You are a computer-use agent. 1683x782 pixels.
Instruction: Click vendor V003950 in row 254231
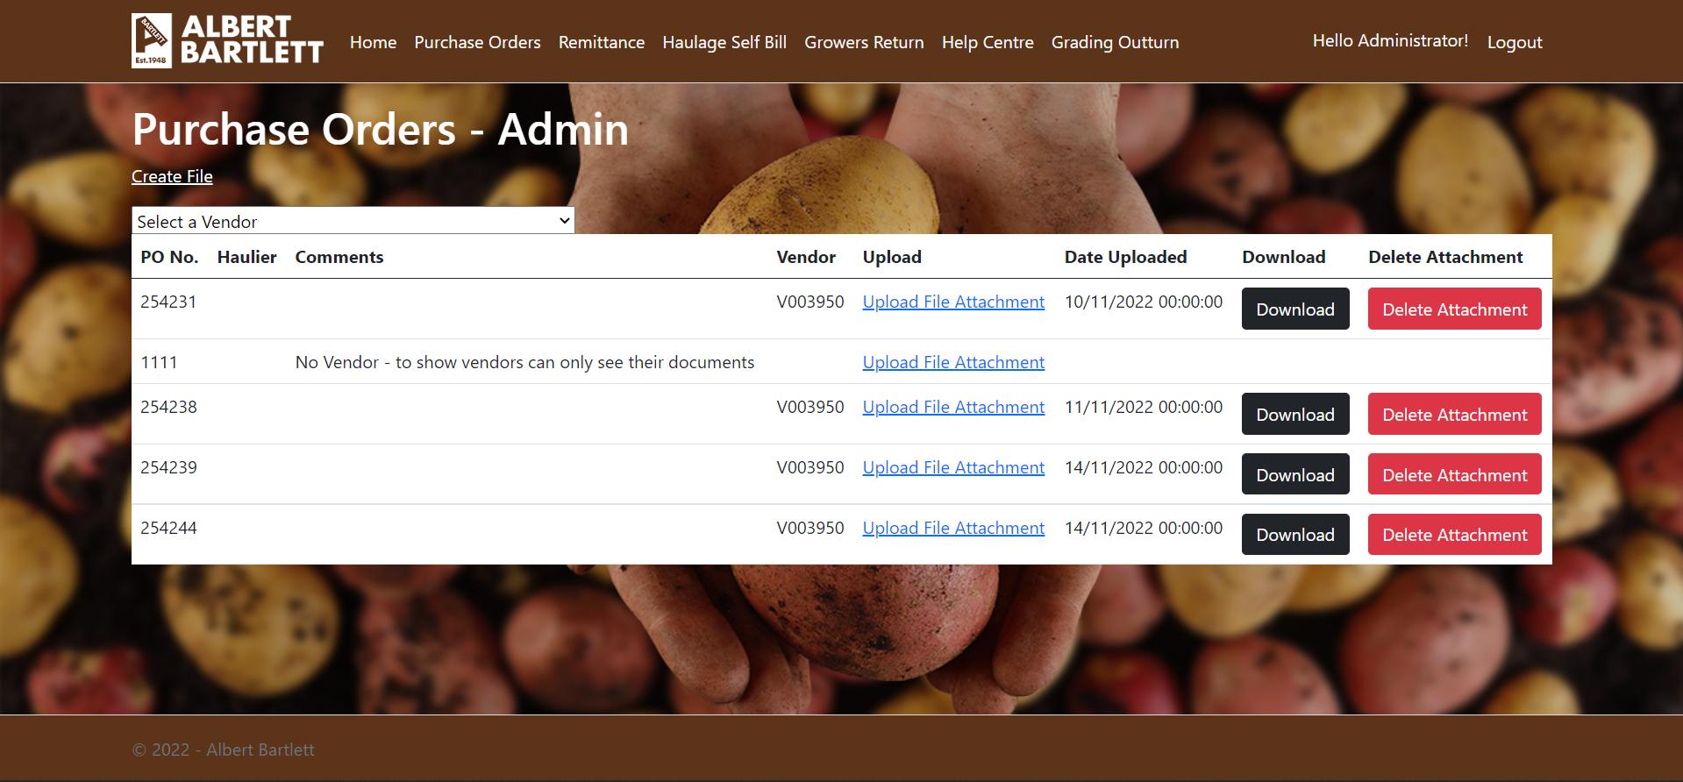(810, 302)
